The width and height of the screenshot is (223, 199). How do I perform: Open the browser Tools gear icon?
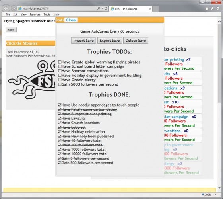[218, 8]
